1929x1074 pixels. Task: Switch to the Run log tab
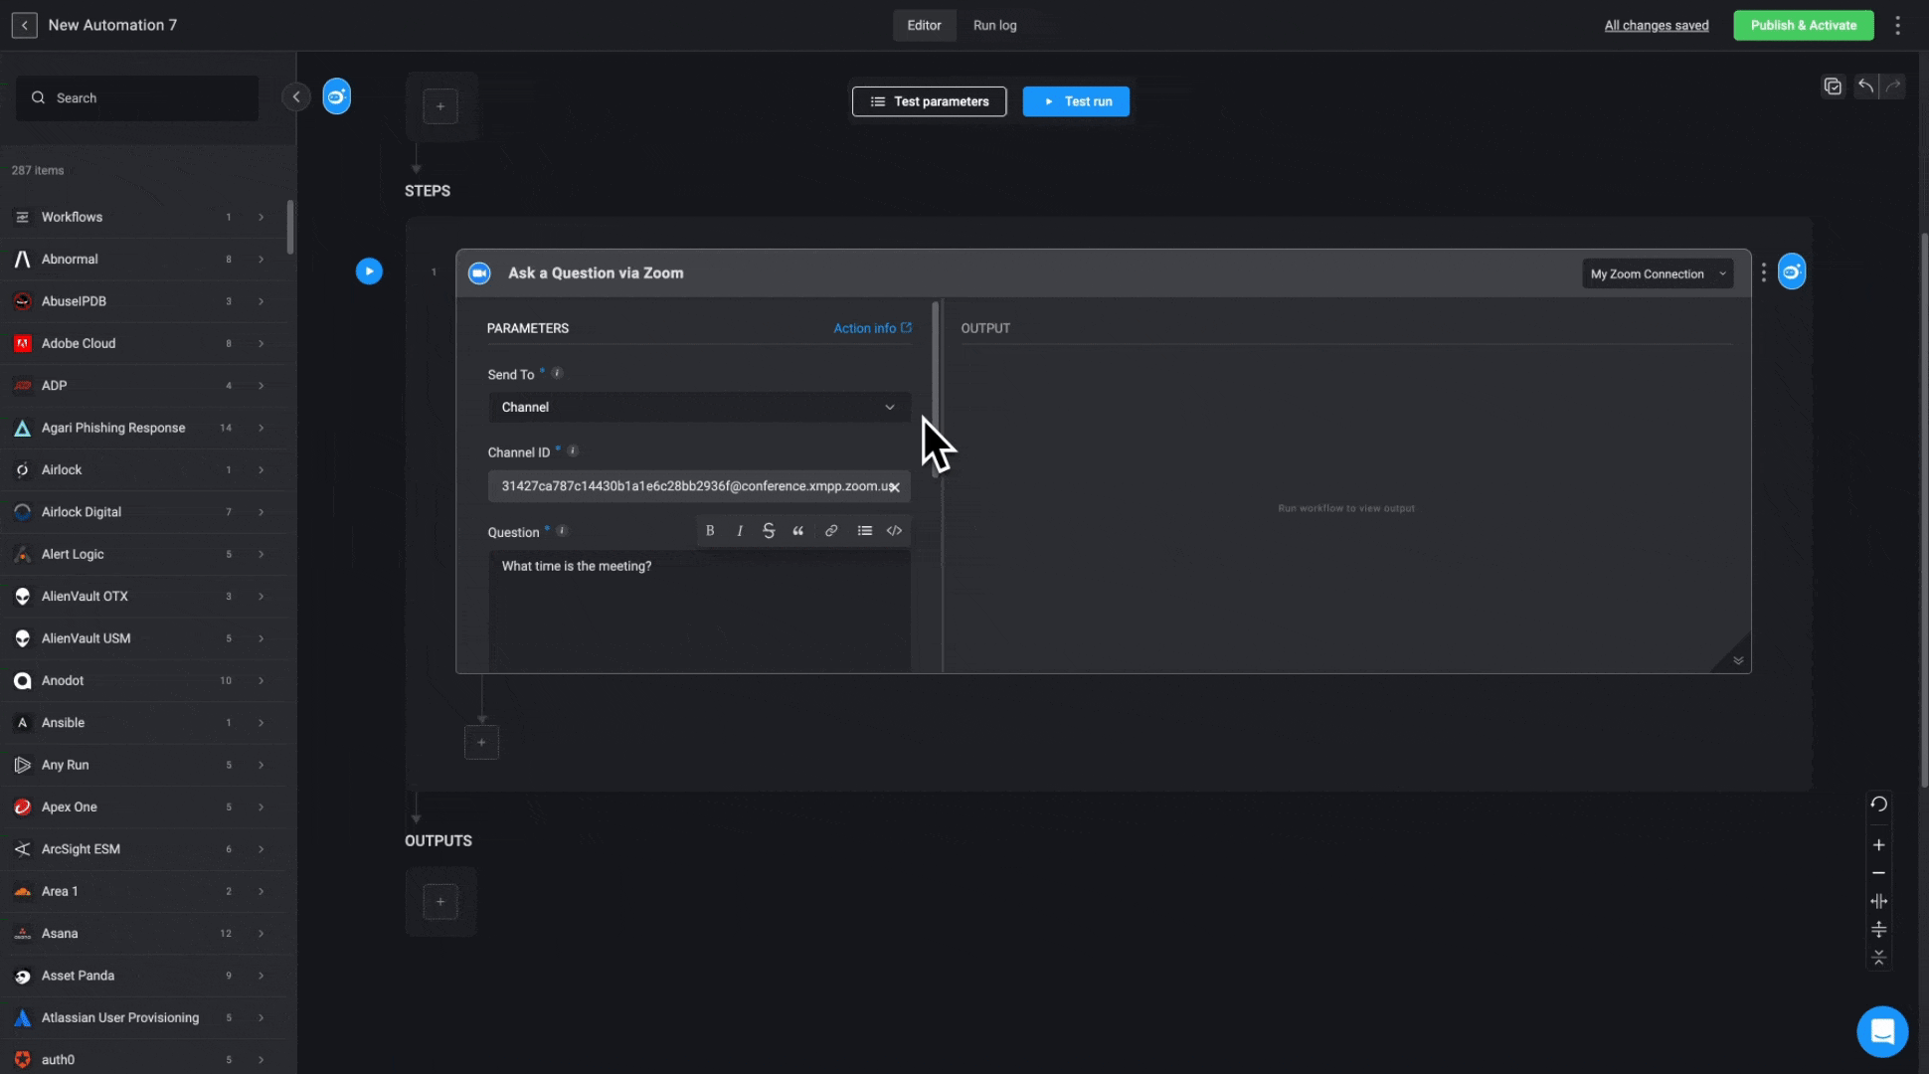pos(994,25)
